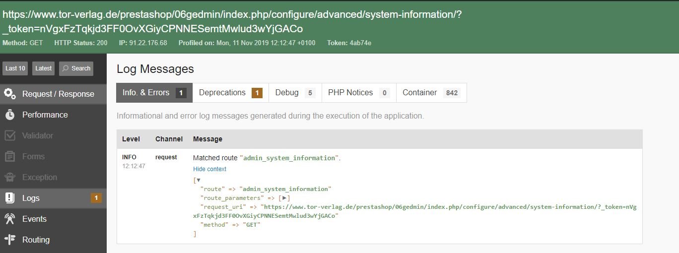This screenshot has width=679, height=253.
Task: Click the Events antenna icon
Action: point(10,219)
